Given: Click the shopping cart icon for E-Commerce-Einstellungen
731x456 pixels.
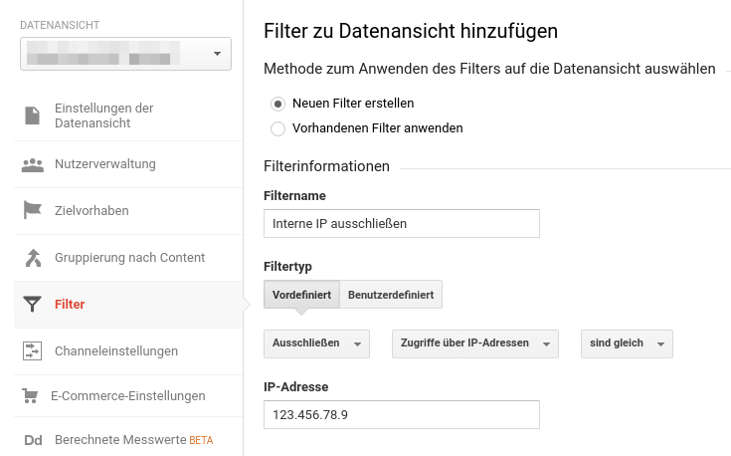Looking at the screenshot, I should (31, 396).
